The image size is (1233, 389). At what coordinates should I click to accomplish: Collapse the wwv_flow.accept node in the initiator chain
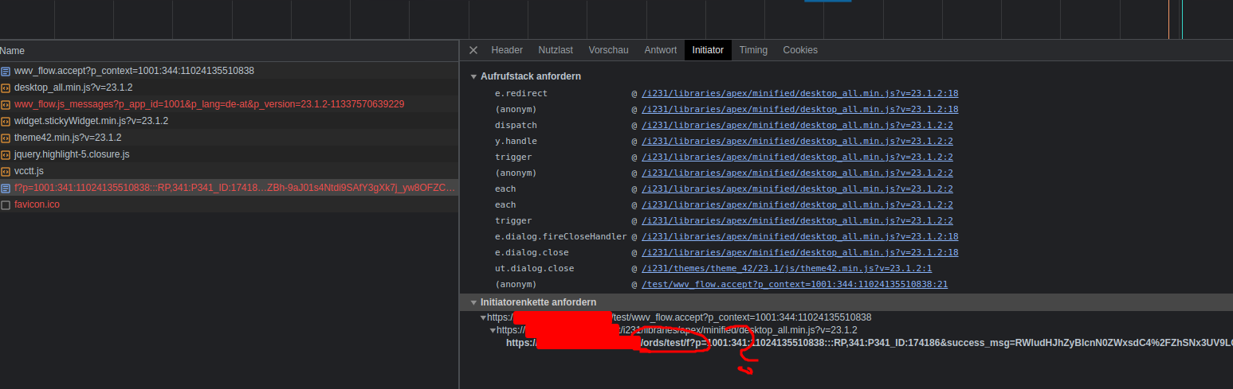[483, 317]
